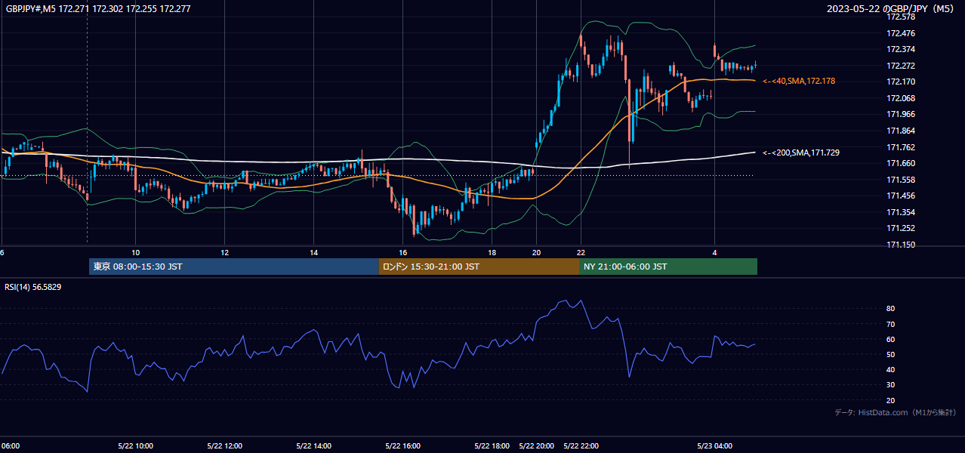Click the 5/22 16:00 date-time label
Viewport: 965px width, 453px height.
click(x=403, y=445)
